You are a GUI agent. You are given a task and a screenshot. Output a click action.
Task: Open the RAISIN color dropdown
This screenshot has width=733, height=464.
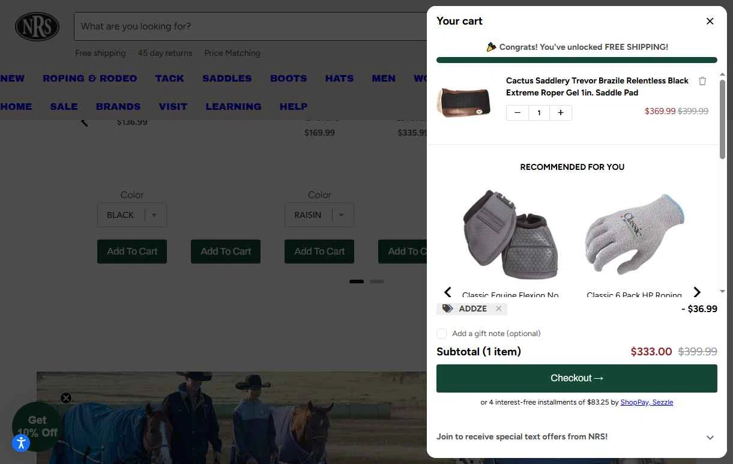pyautogui.click(x=319, y=215)
